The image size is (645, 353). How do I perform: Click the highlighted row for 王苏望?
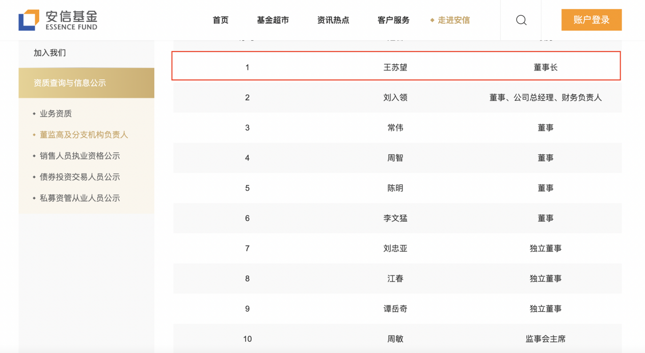[x=396, y=66]
